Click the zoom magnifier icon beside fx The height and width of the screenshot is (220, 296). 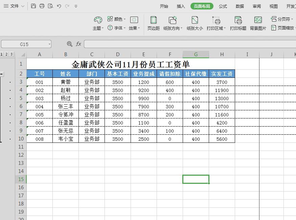pyautogui.click(x=69, y=44)
